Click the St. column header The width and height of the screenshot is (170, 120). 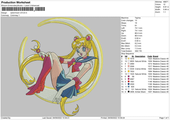click(x=133, y=56)
